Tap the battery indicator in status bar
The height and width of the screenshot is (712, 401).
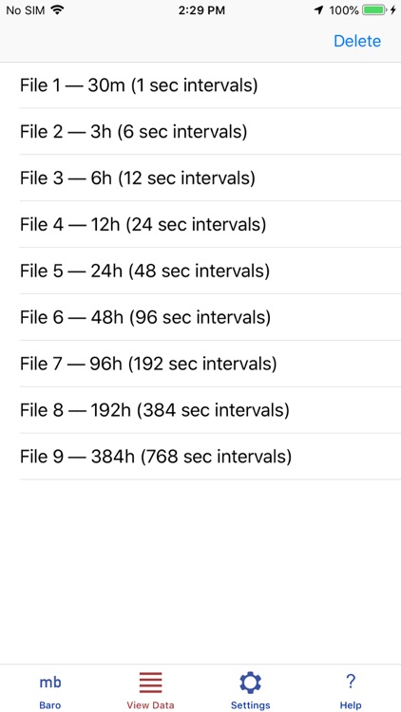tap(374, 10)
